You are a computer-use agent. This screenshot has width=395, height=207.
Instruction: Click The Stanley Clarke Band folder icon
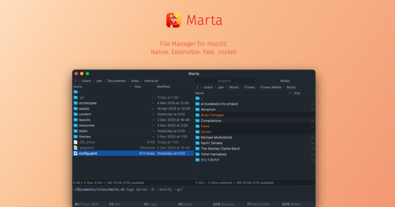(x=197, y=148)
